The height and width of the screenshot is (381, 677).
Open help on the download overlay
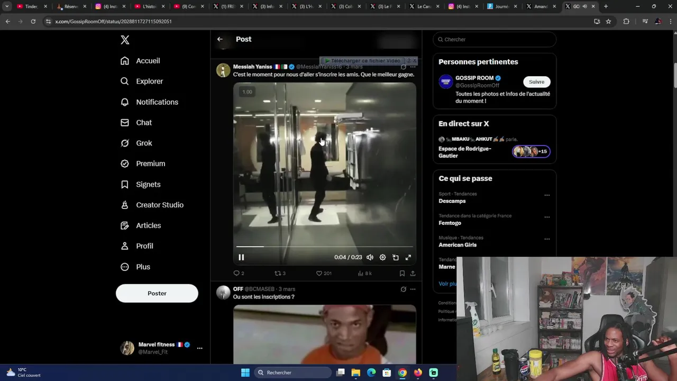click(408, 61)
